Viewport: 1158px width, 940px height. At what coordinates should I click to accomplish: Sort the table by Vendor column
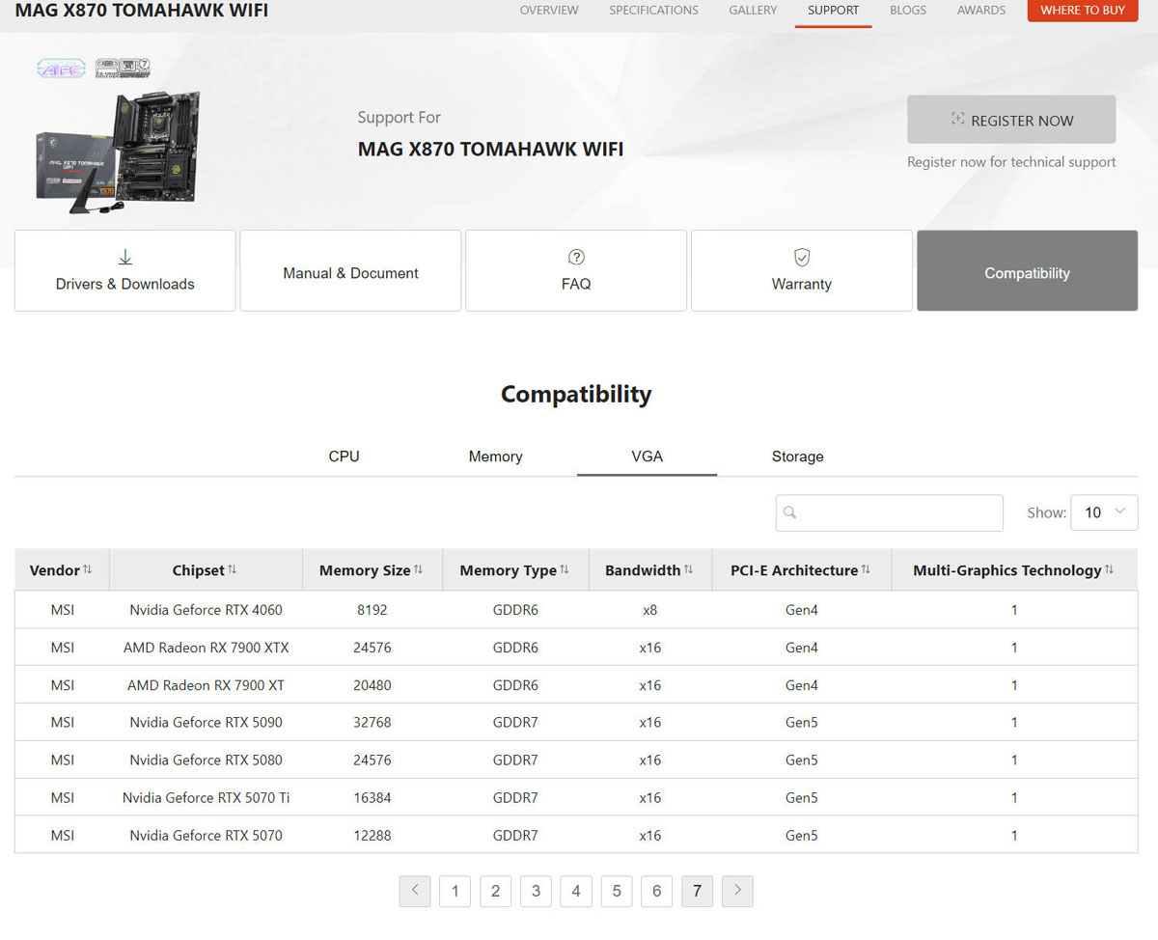coord(88,569)
